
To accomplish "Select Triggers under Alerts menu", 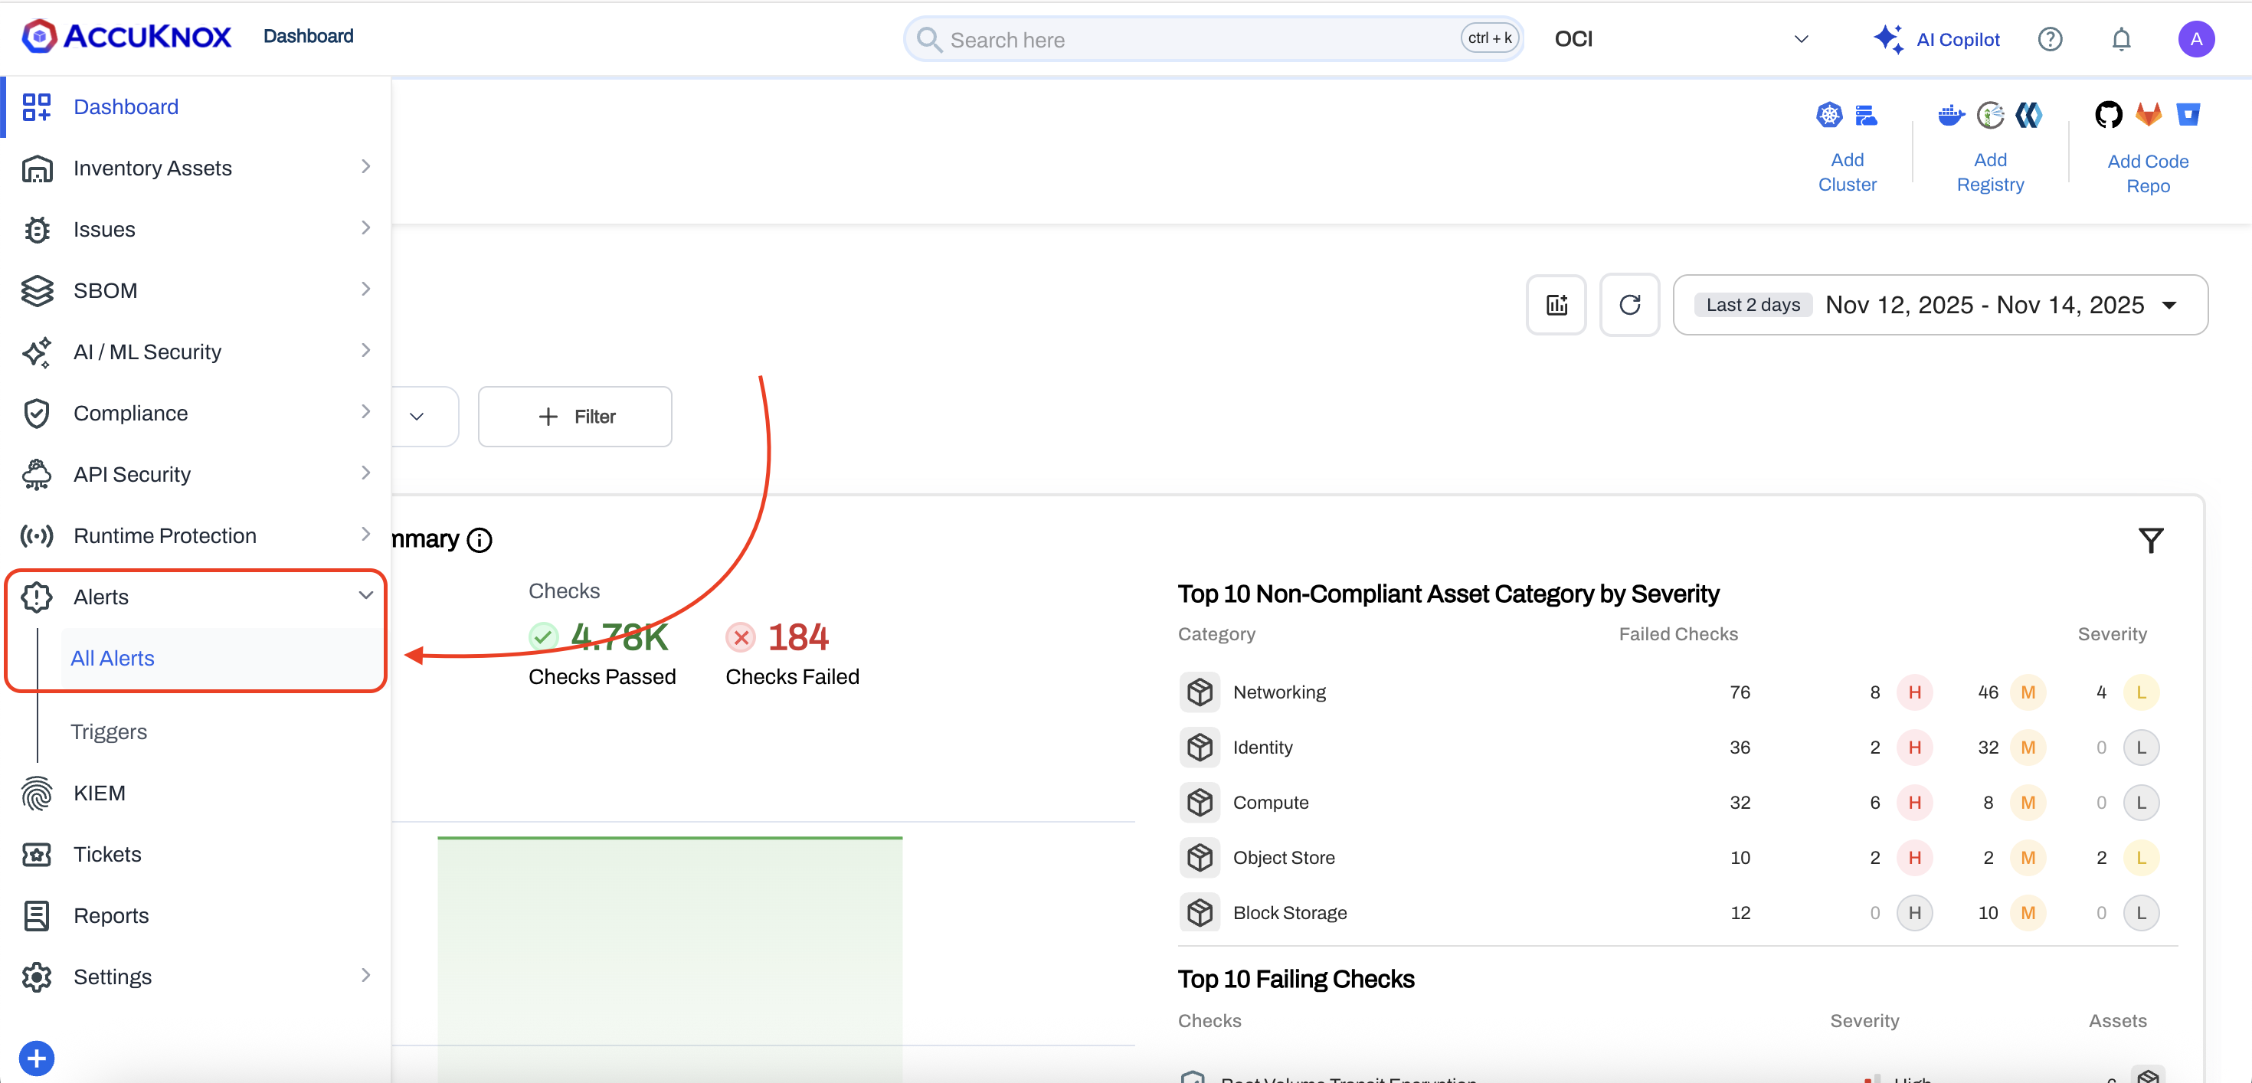I will (109, 731).
